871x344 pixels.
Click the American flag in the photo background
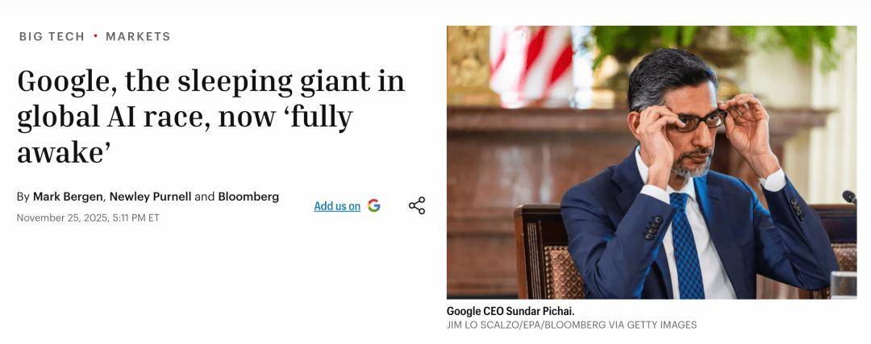coord(531,63)
